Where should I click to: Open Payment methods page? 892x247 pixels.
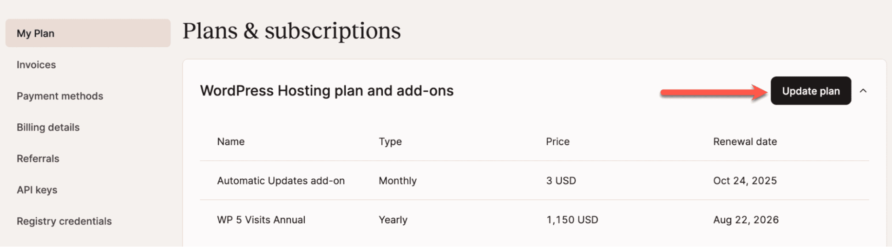tap(60, 96)
